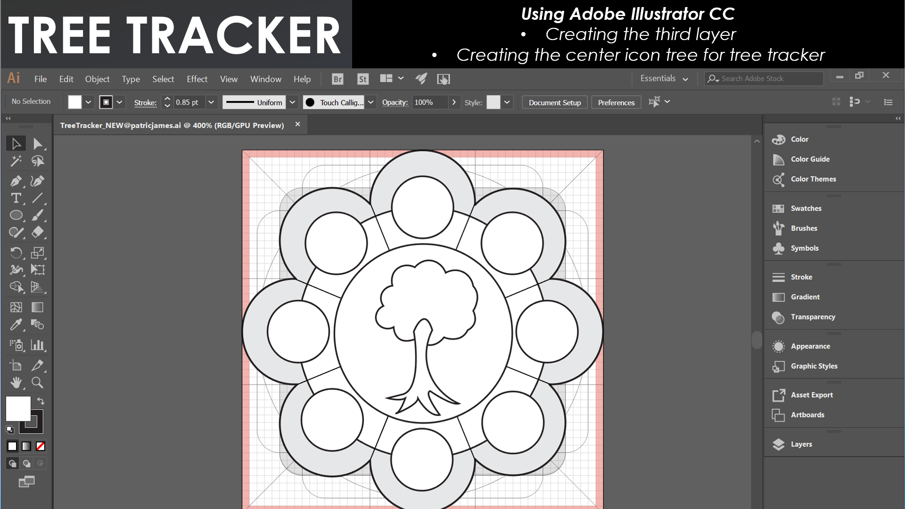Open the Effect menu
This screenshot has height=509, width=905.
pos(197,79)
